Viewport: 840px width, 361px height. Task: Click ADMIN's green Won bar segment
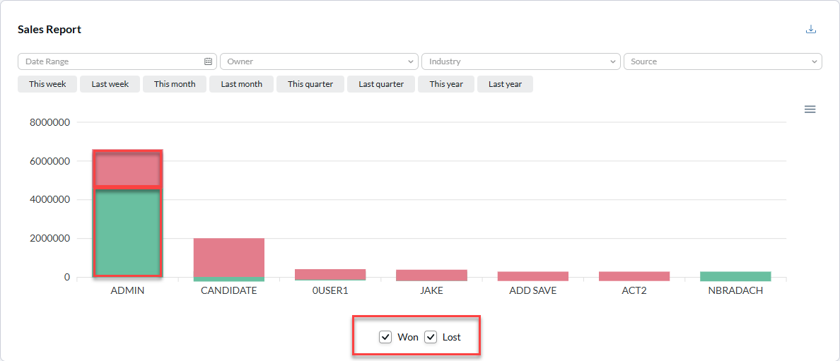[128, 233]
